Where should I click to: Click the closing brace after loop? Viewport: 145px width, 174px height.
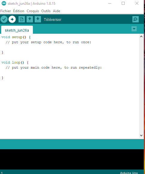tap(2, 78)
